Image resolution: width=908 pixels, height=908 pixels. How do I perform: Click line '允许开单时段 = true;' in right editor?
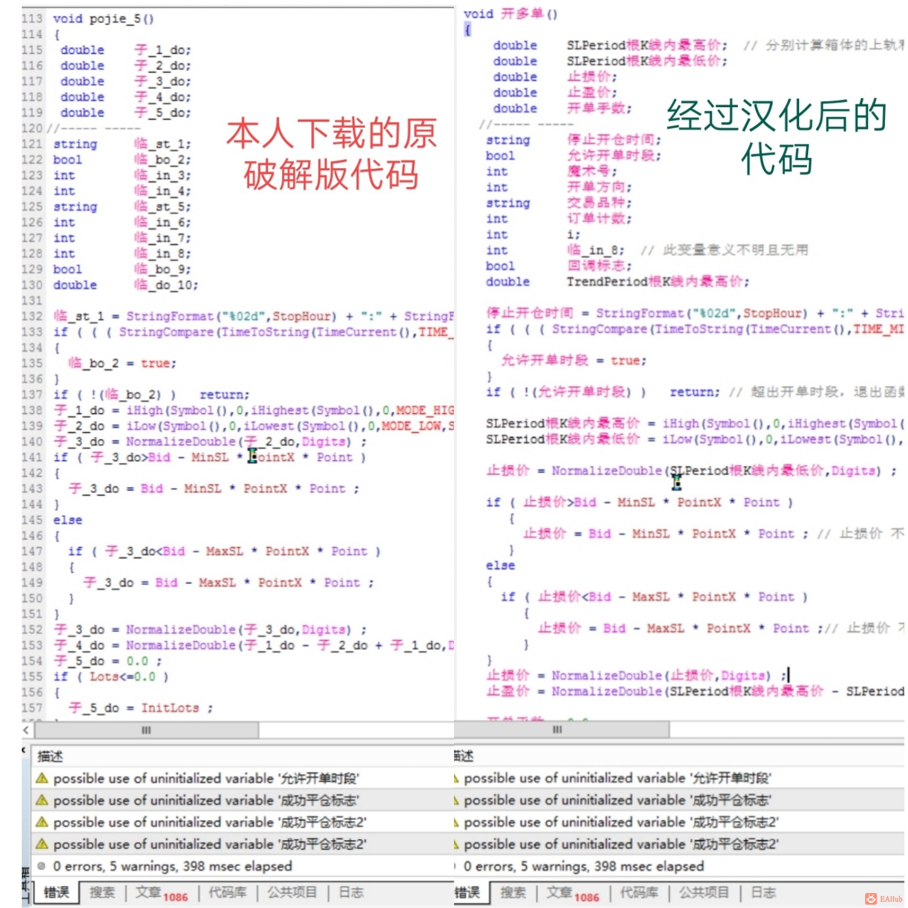click(x=574, y=360)
